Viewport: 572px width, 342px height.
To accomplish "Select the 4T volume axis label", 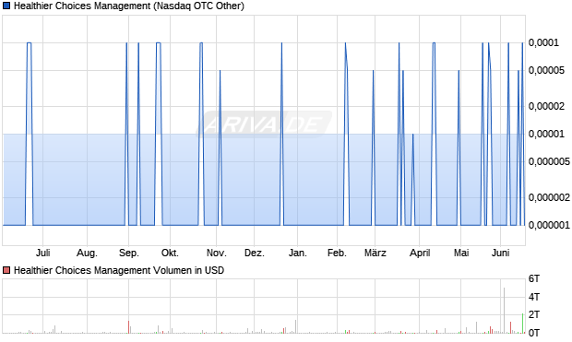I will pyautogui.click(x=534, y=297).
